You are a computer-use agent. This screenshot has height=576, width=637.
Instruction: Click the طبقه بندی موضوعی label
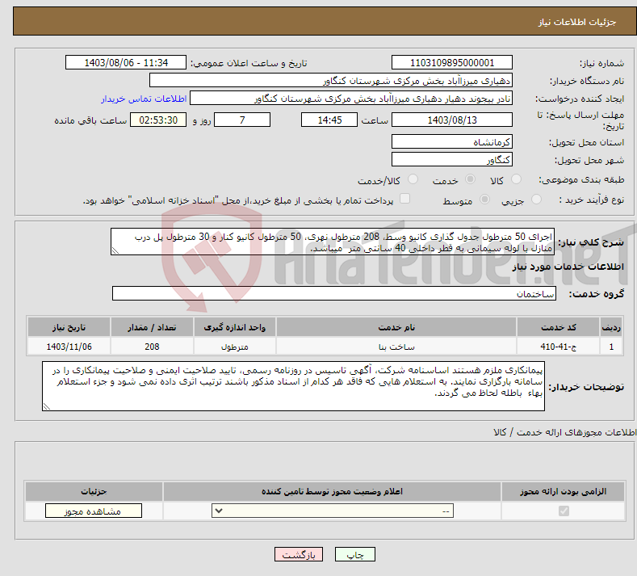tap(581, 179)
